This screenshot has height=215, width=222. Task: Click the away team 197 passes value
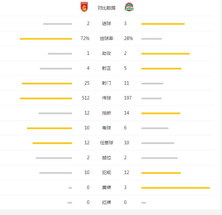click(128, 98)
